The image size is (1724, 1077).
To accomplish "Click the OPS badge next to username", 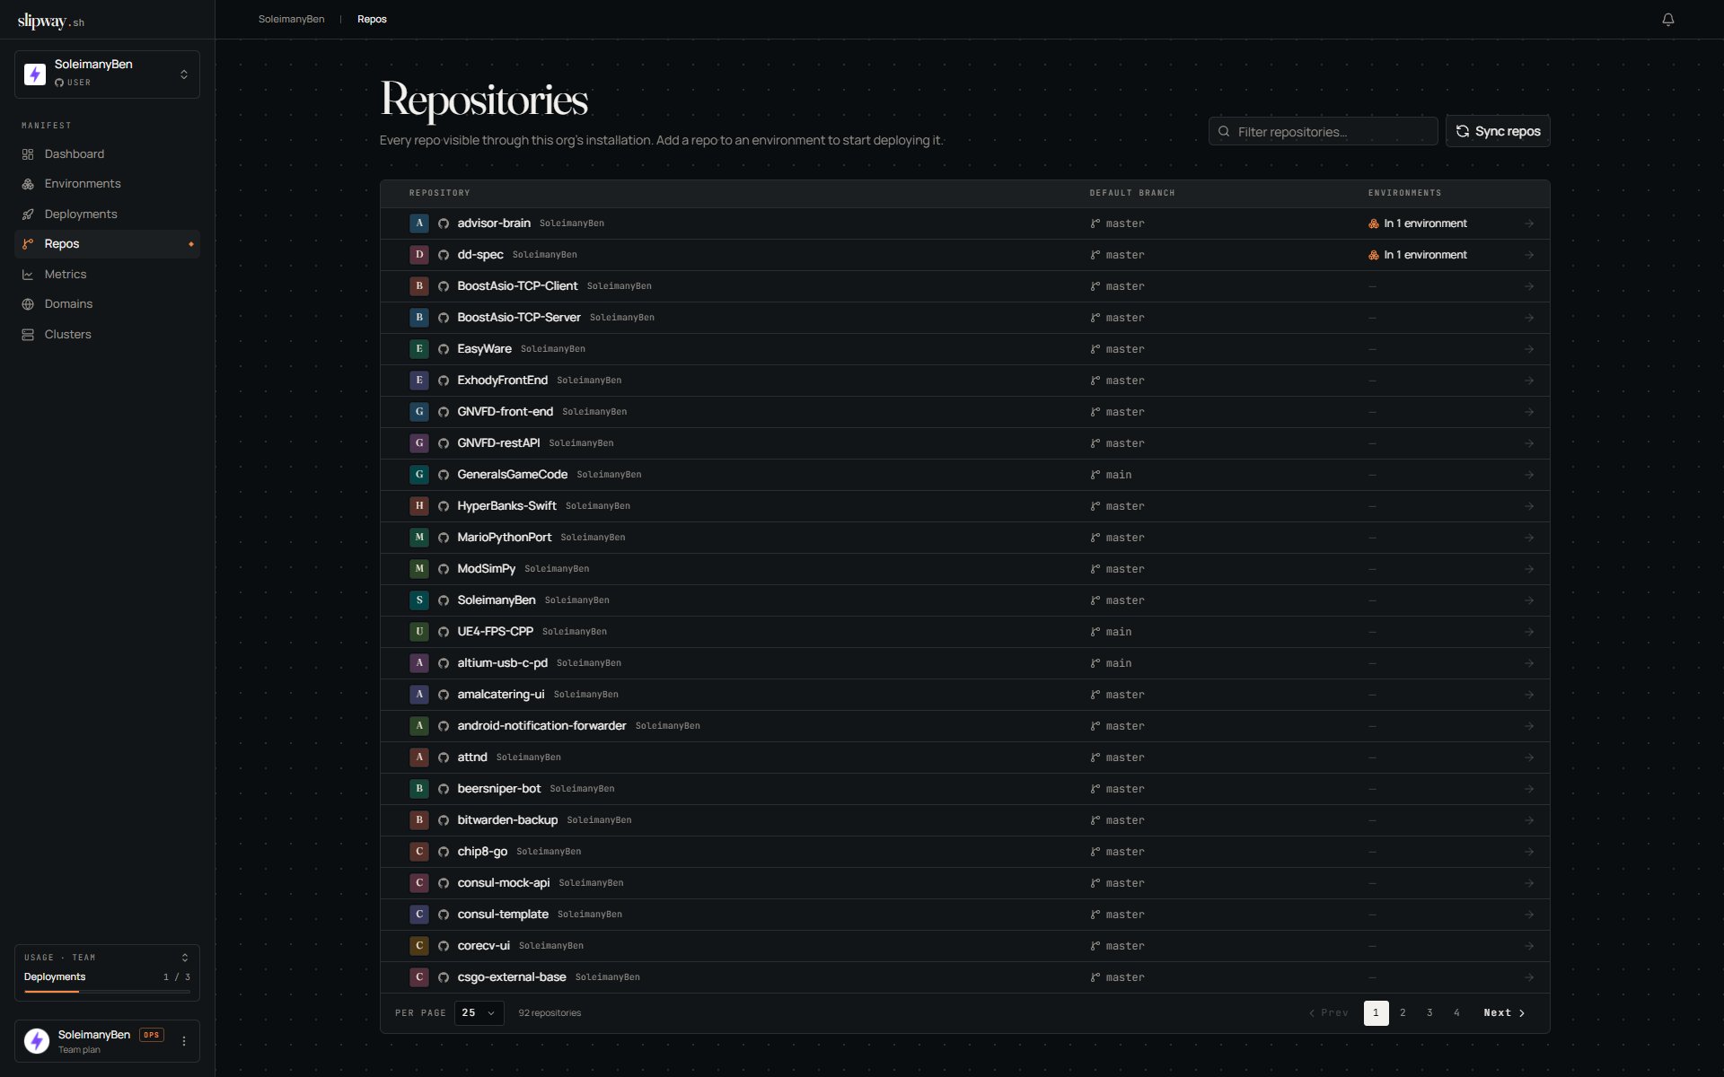I will (152, 1035).
